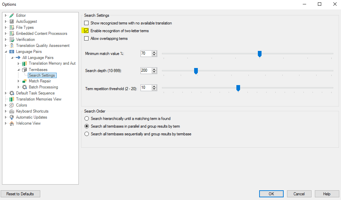Screen dimensions: 341x200
Task: Click the Cancel button
Action: pyautogui.click(x=299, y=194)
